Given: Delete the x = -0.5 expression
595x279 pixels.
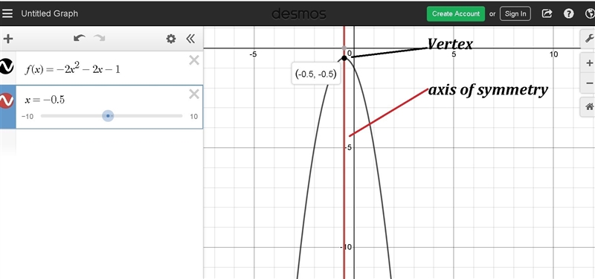Looking at the screenshot, I should click(x=194, y=94).
